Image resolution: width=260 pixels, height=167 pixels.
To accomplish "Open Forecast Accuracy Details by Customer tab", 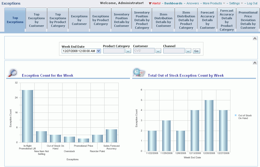I will [207, 20].
